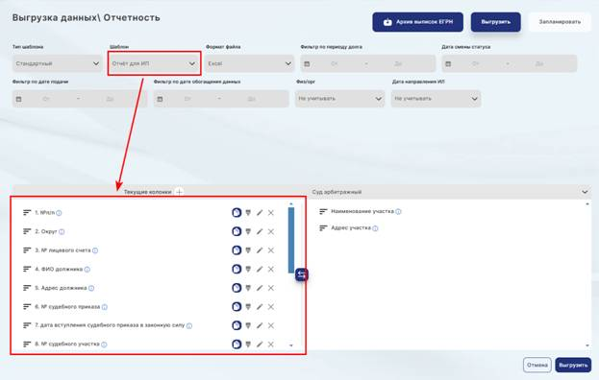Click the 'Отмена' button
This screenshot has width=599, height=380.
537,365
